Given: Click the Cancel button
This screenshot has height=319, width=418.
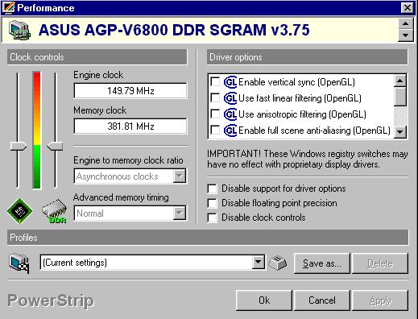Looking at the screenshot, I should tap(322, 300).
